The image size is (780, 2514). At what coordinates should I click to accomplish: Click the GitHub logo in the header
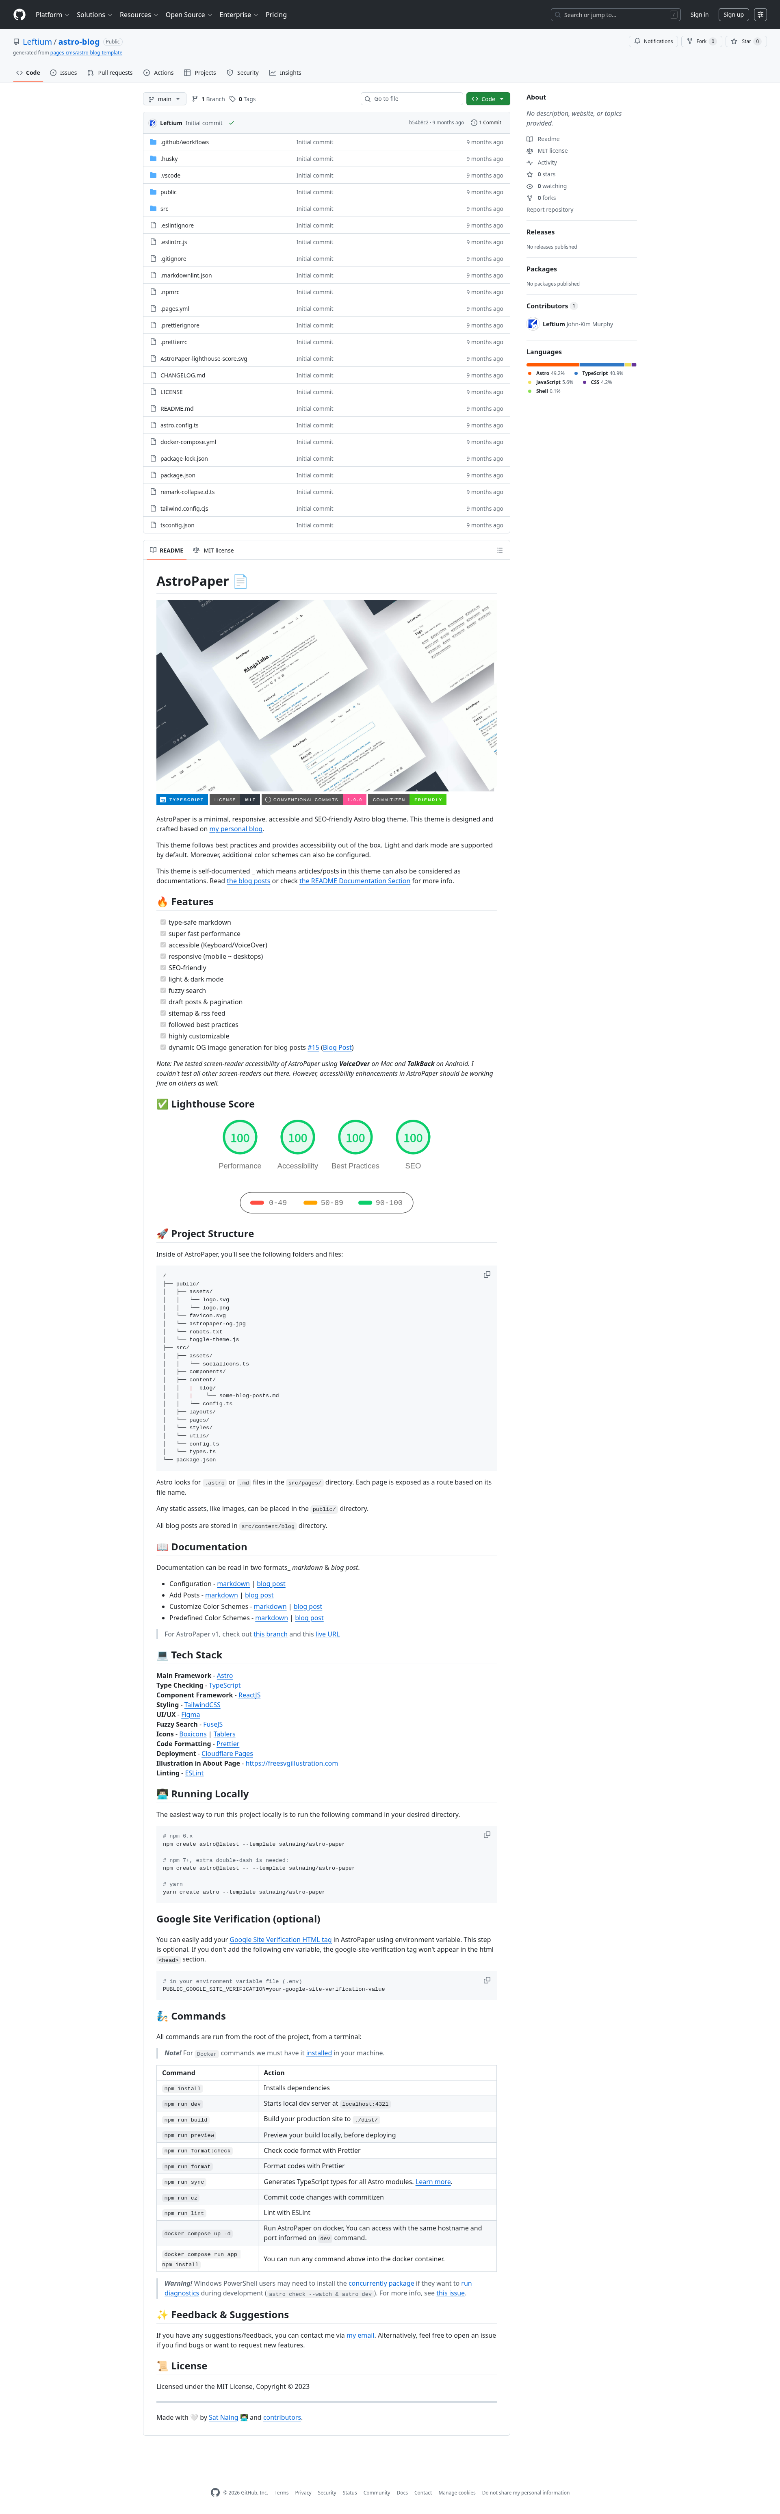pos(19,15)
